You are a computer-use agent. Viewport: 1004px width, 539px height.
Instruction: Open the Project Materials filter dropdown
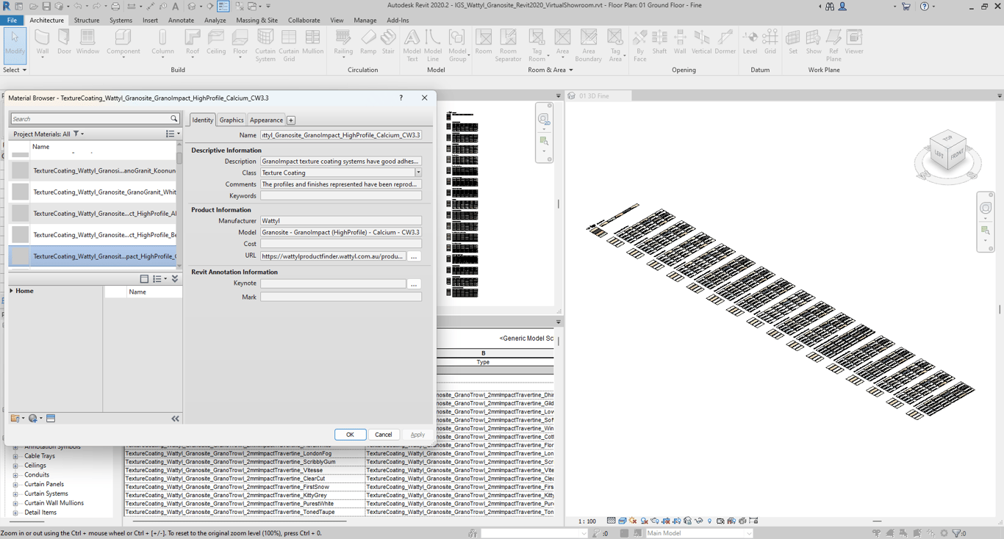coord(79,134)
